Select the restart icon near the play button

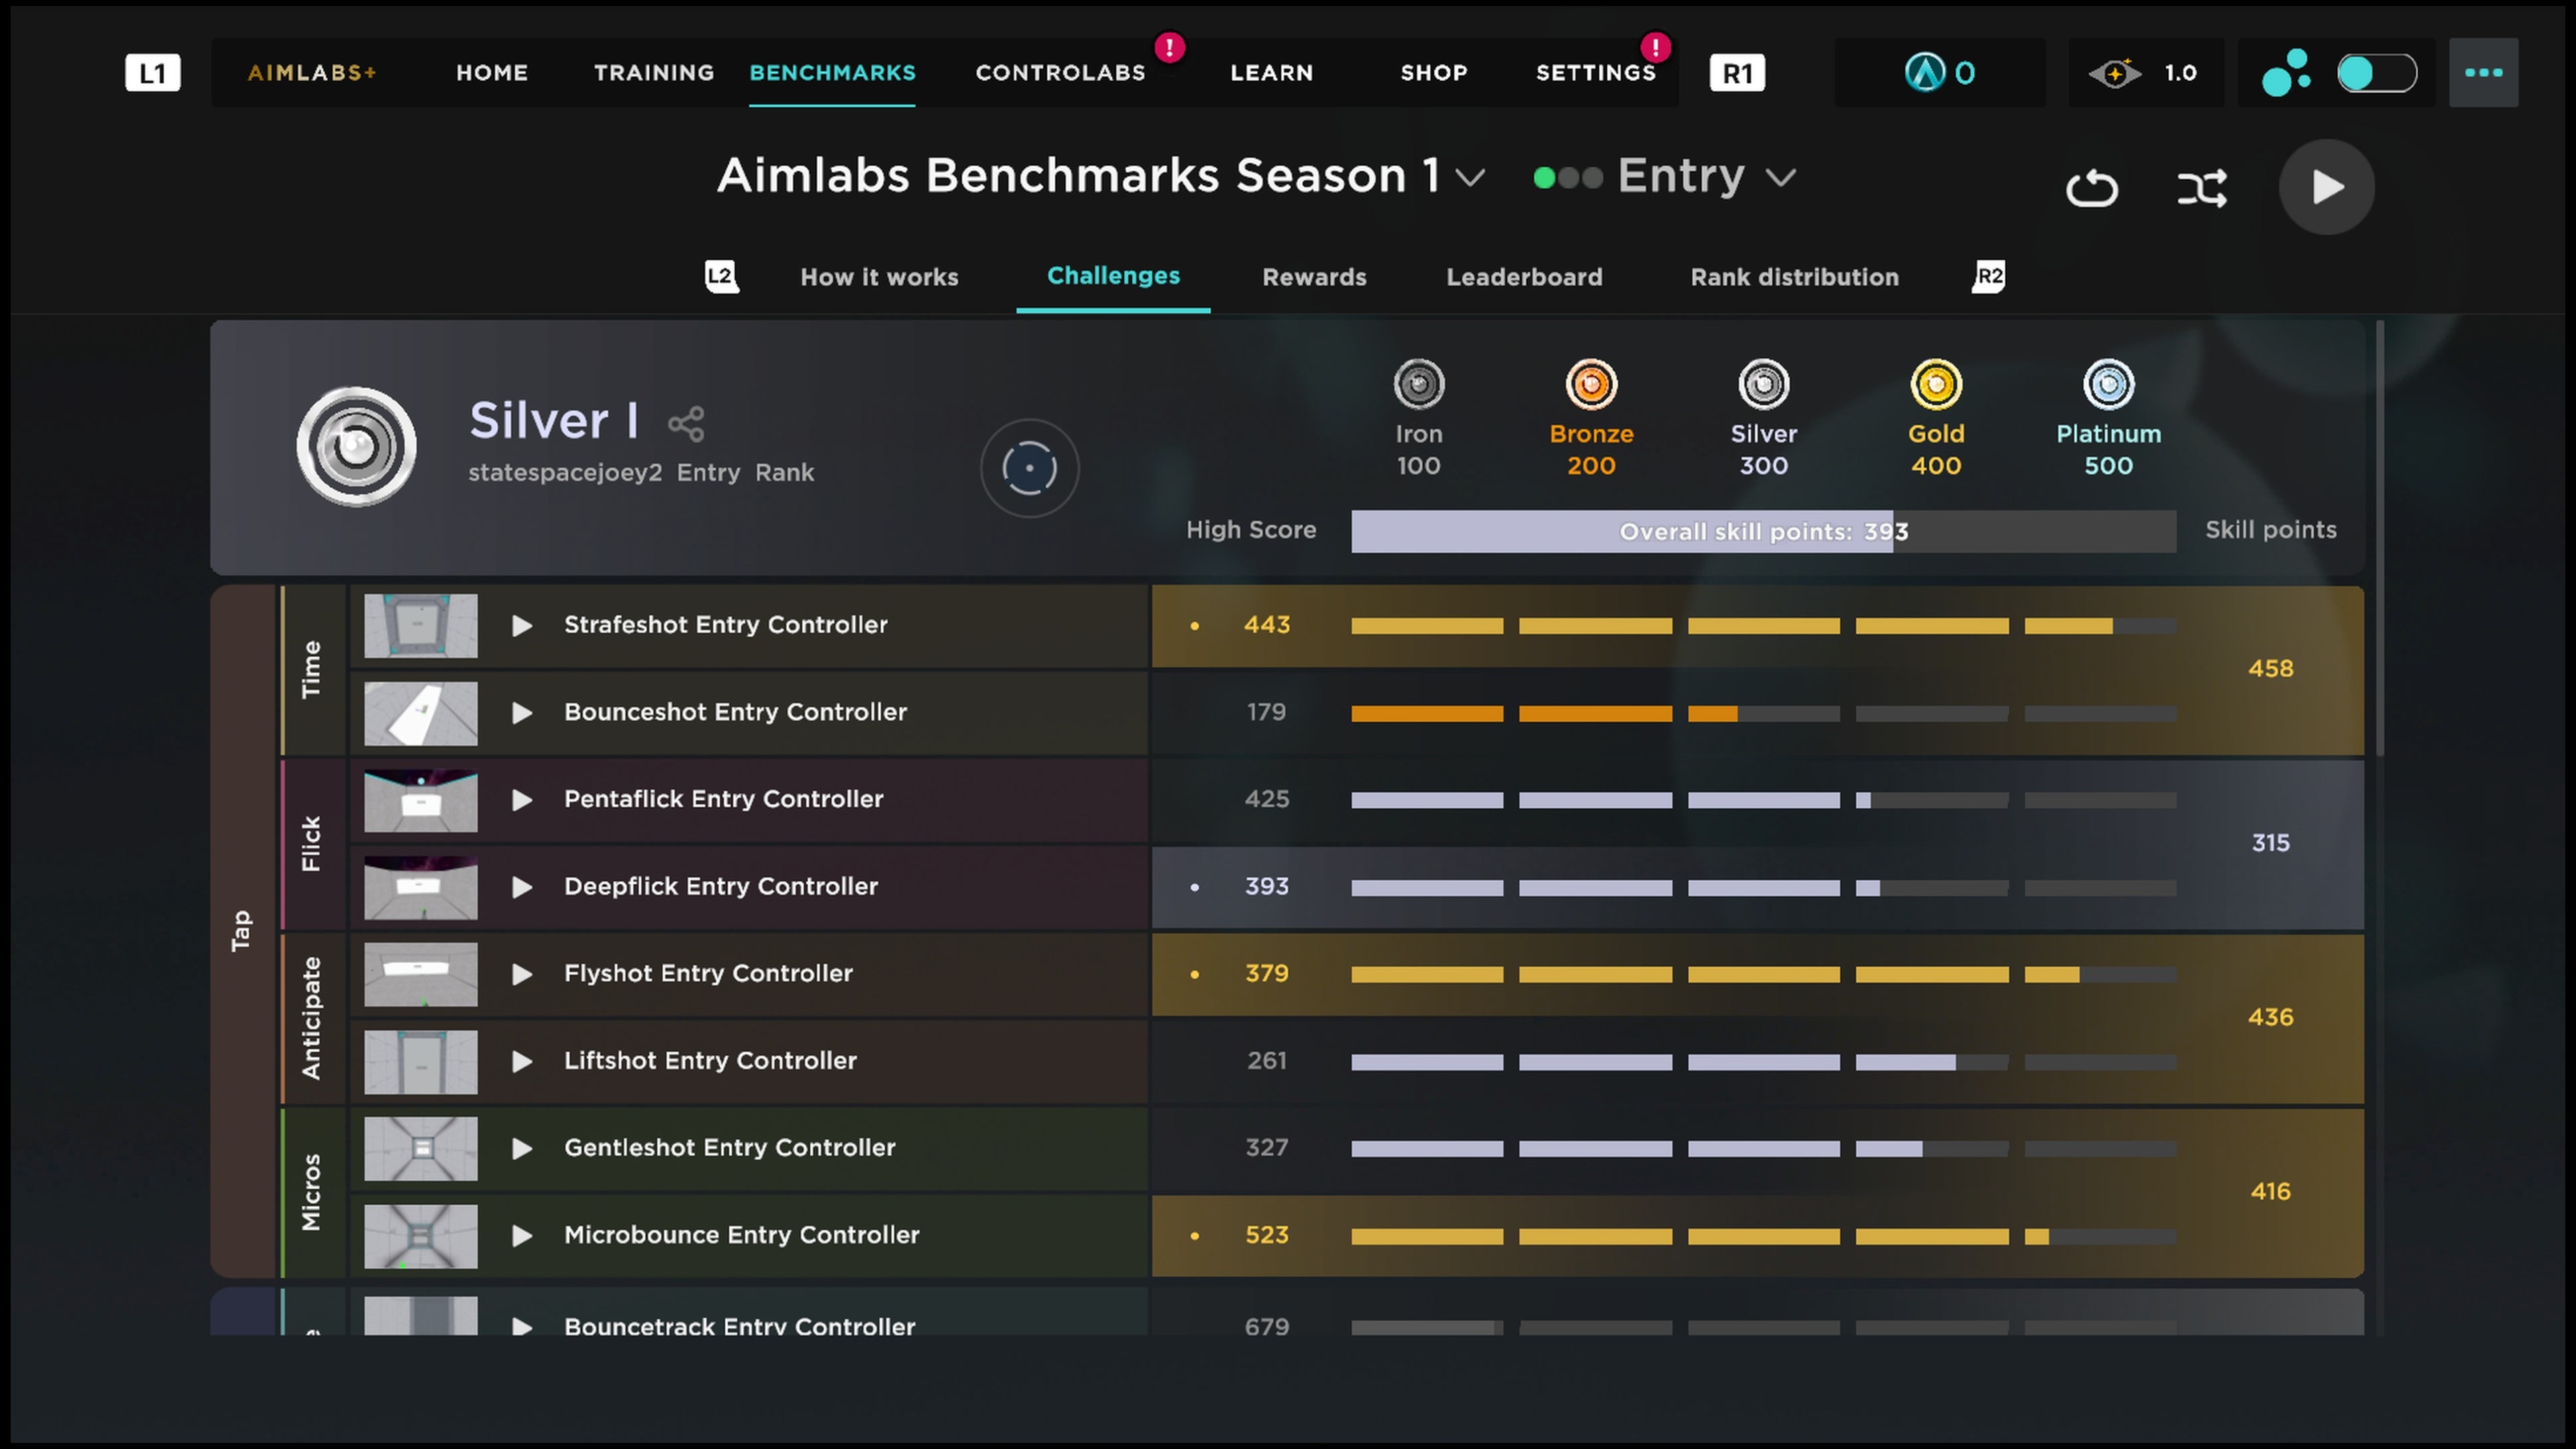point(2093,188)
